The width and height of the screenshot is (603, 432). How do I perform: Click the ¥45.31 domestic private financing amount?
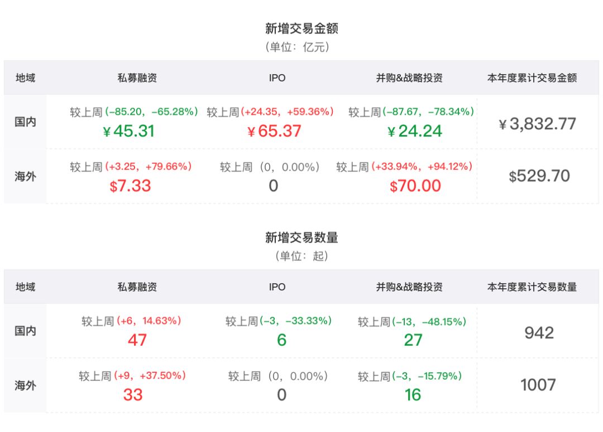coord(129,131)
